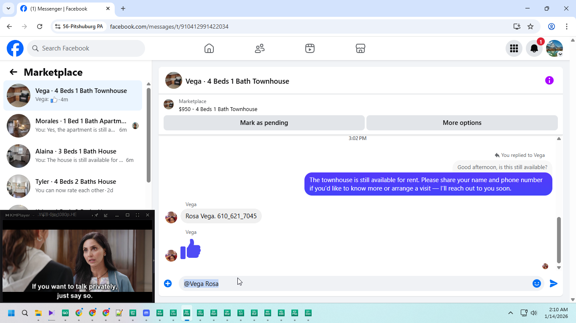The width and height of the screenshot is (576, 323).
Task: Open the account profile picture menu
Action: tap(554, 48)
